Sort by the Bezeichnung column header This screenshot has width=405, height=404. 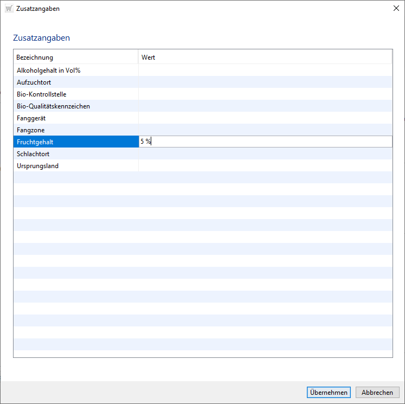pos(75,57)
